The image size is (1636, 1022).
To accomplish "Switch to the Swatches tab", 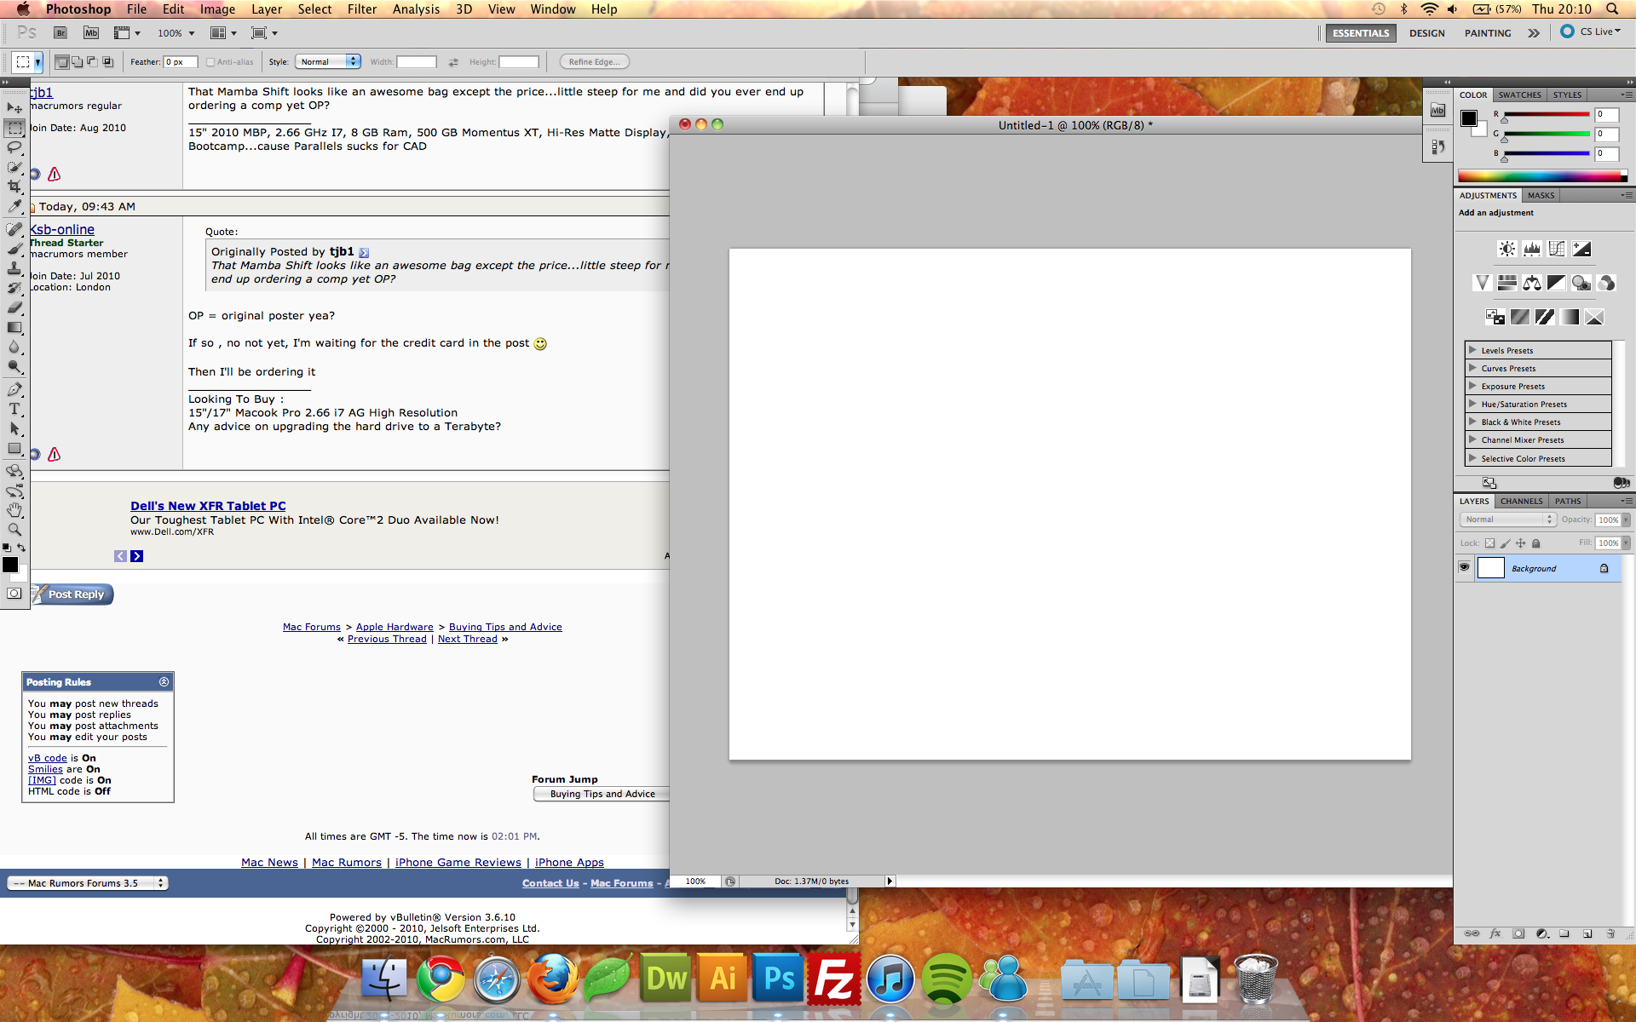I will click(x=1520, y=95).
